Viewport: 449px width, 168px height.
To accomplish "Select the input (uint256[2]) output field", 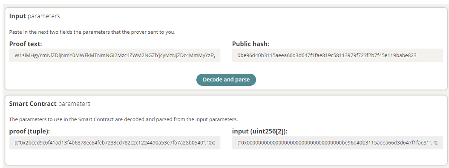I will [x=338, y=142].
